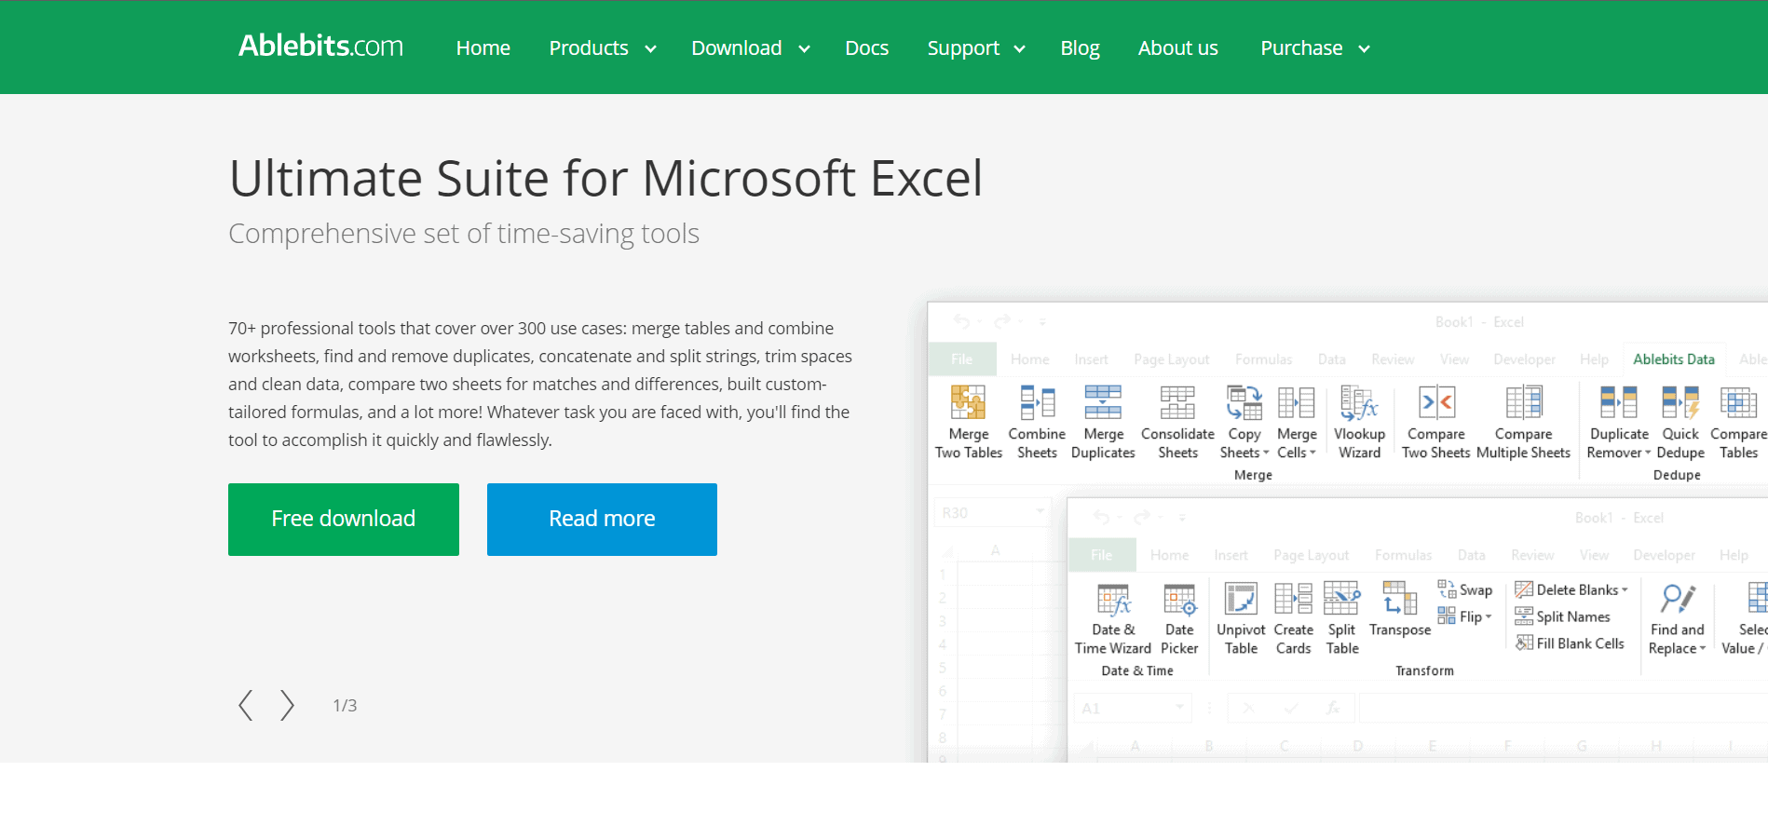Screen dimensions: 1768x839
Task: Switch to the Ablebits Data ribbon tab
Action: click(x=1674, y=359)
